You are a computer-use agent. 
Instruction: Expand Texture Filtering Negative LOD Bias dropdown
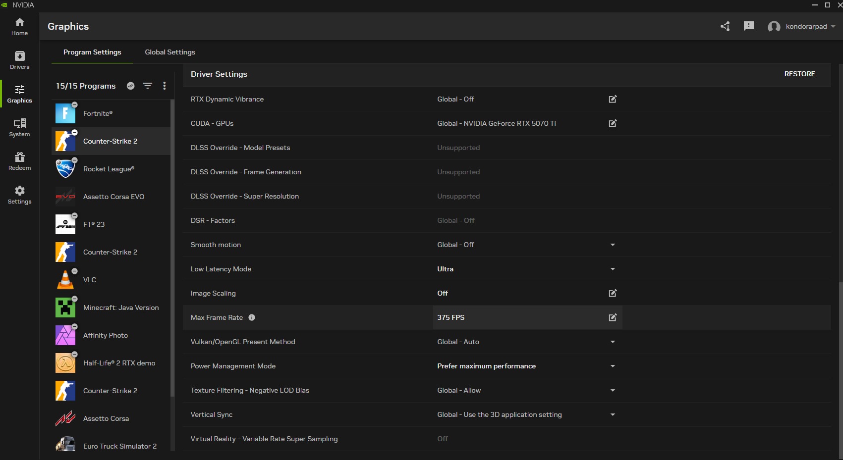coord(613,390)
